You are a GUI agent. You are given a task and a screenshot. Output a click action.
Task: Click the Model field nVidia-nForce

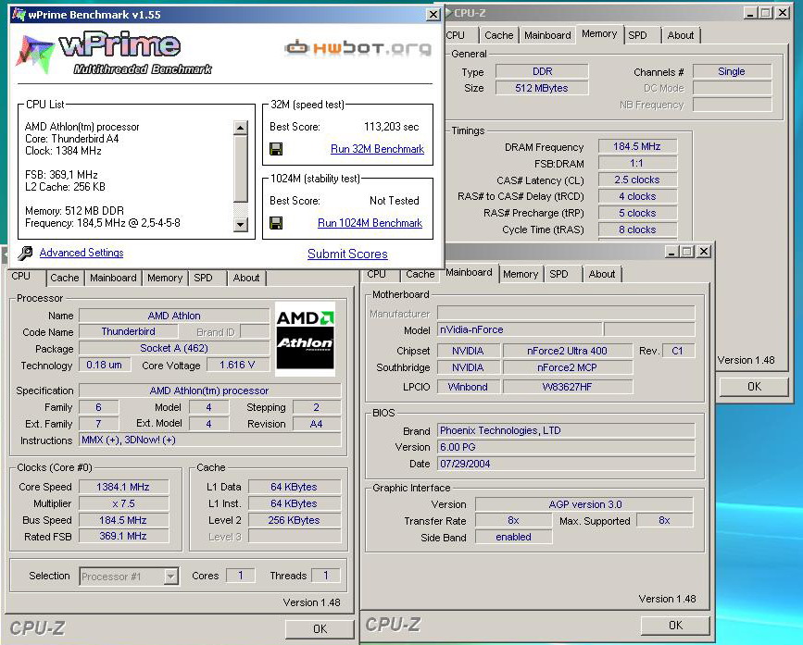tap(520, 330)
